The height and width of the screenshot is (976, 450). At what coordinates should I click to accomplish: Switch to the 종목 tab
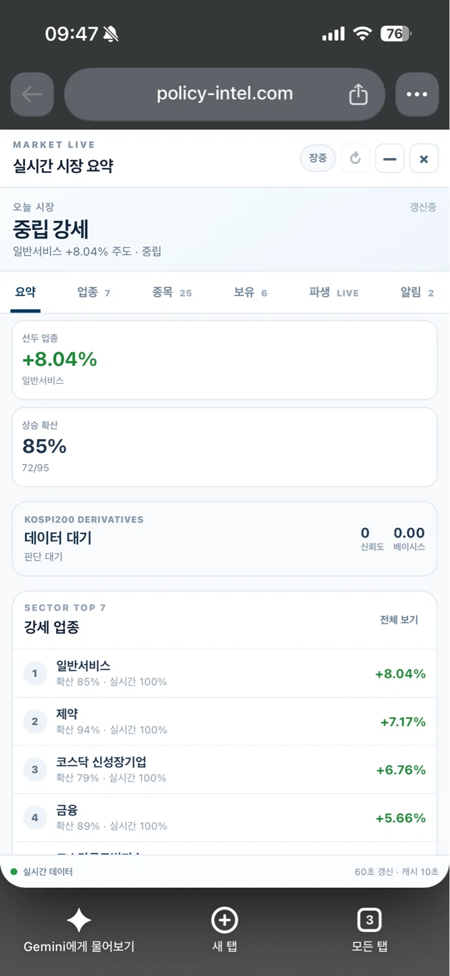[172, 292]
